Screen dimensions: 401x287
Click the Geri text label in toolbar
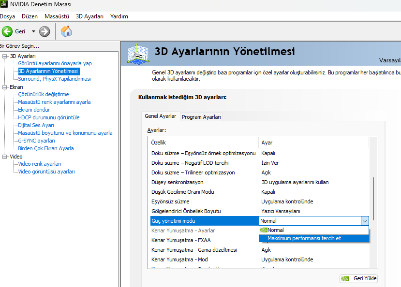pos(20,31)
